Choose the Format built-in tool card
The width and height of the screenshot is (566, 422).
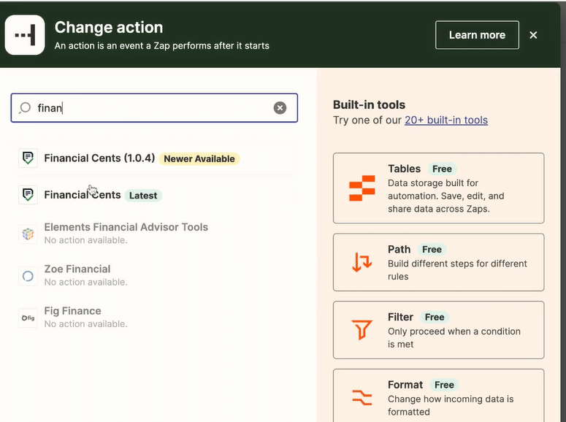click(439, 396)
